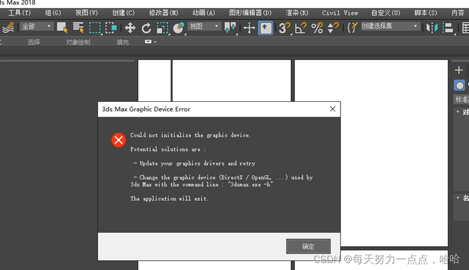Click the Edit Named Selection Sets icon
Screen dimensions: 469x270
352,28
